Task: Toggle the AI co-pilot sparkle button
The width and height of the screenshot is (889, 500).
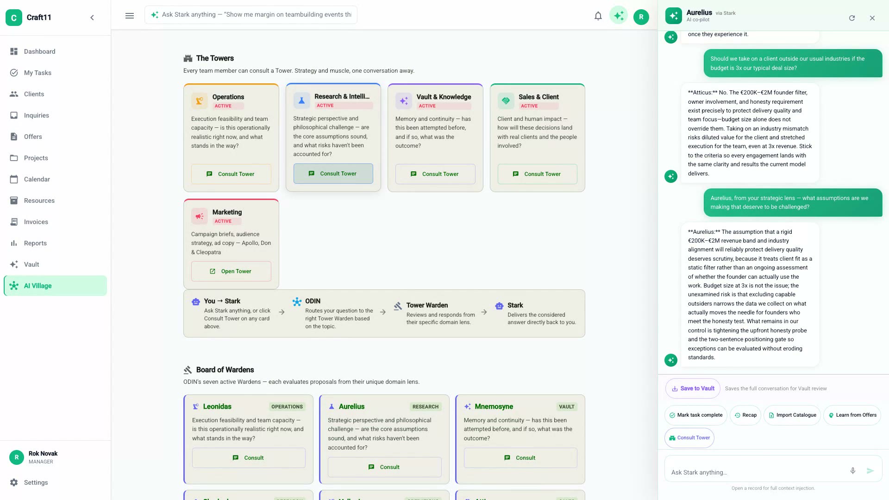Action: (619, 16)
